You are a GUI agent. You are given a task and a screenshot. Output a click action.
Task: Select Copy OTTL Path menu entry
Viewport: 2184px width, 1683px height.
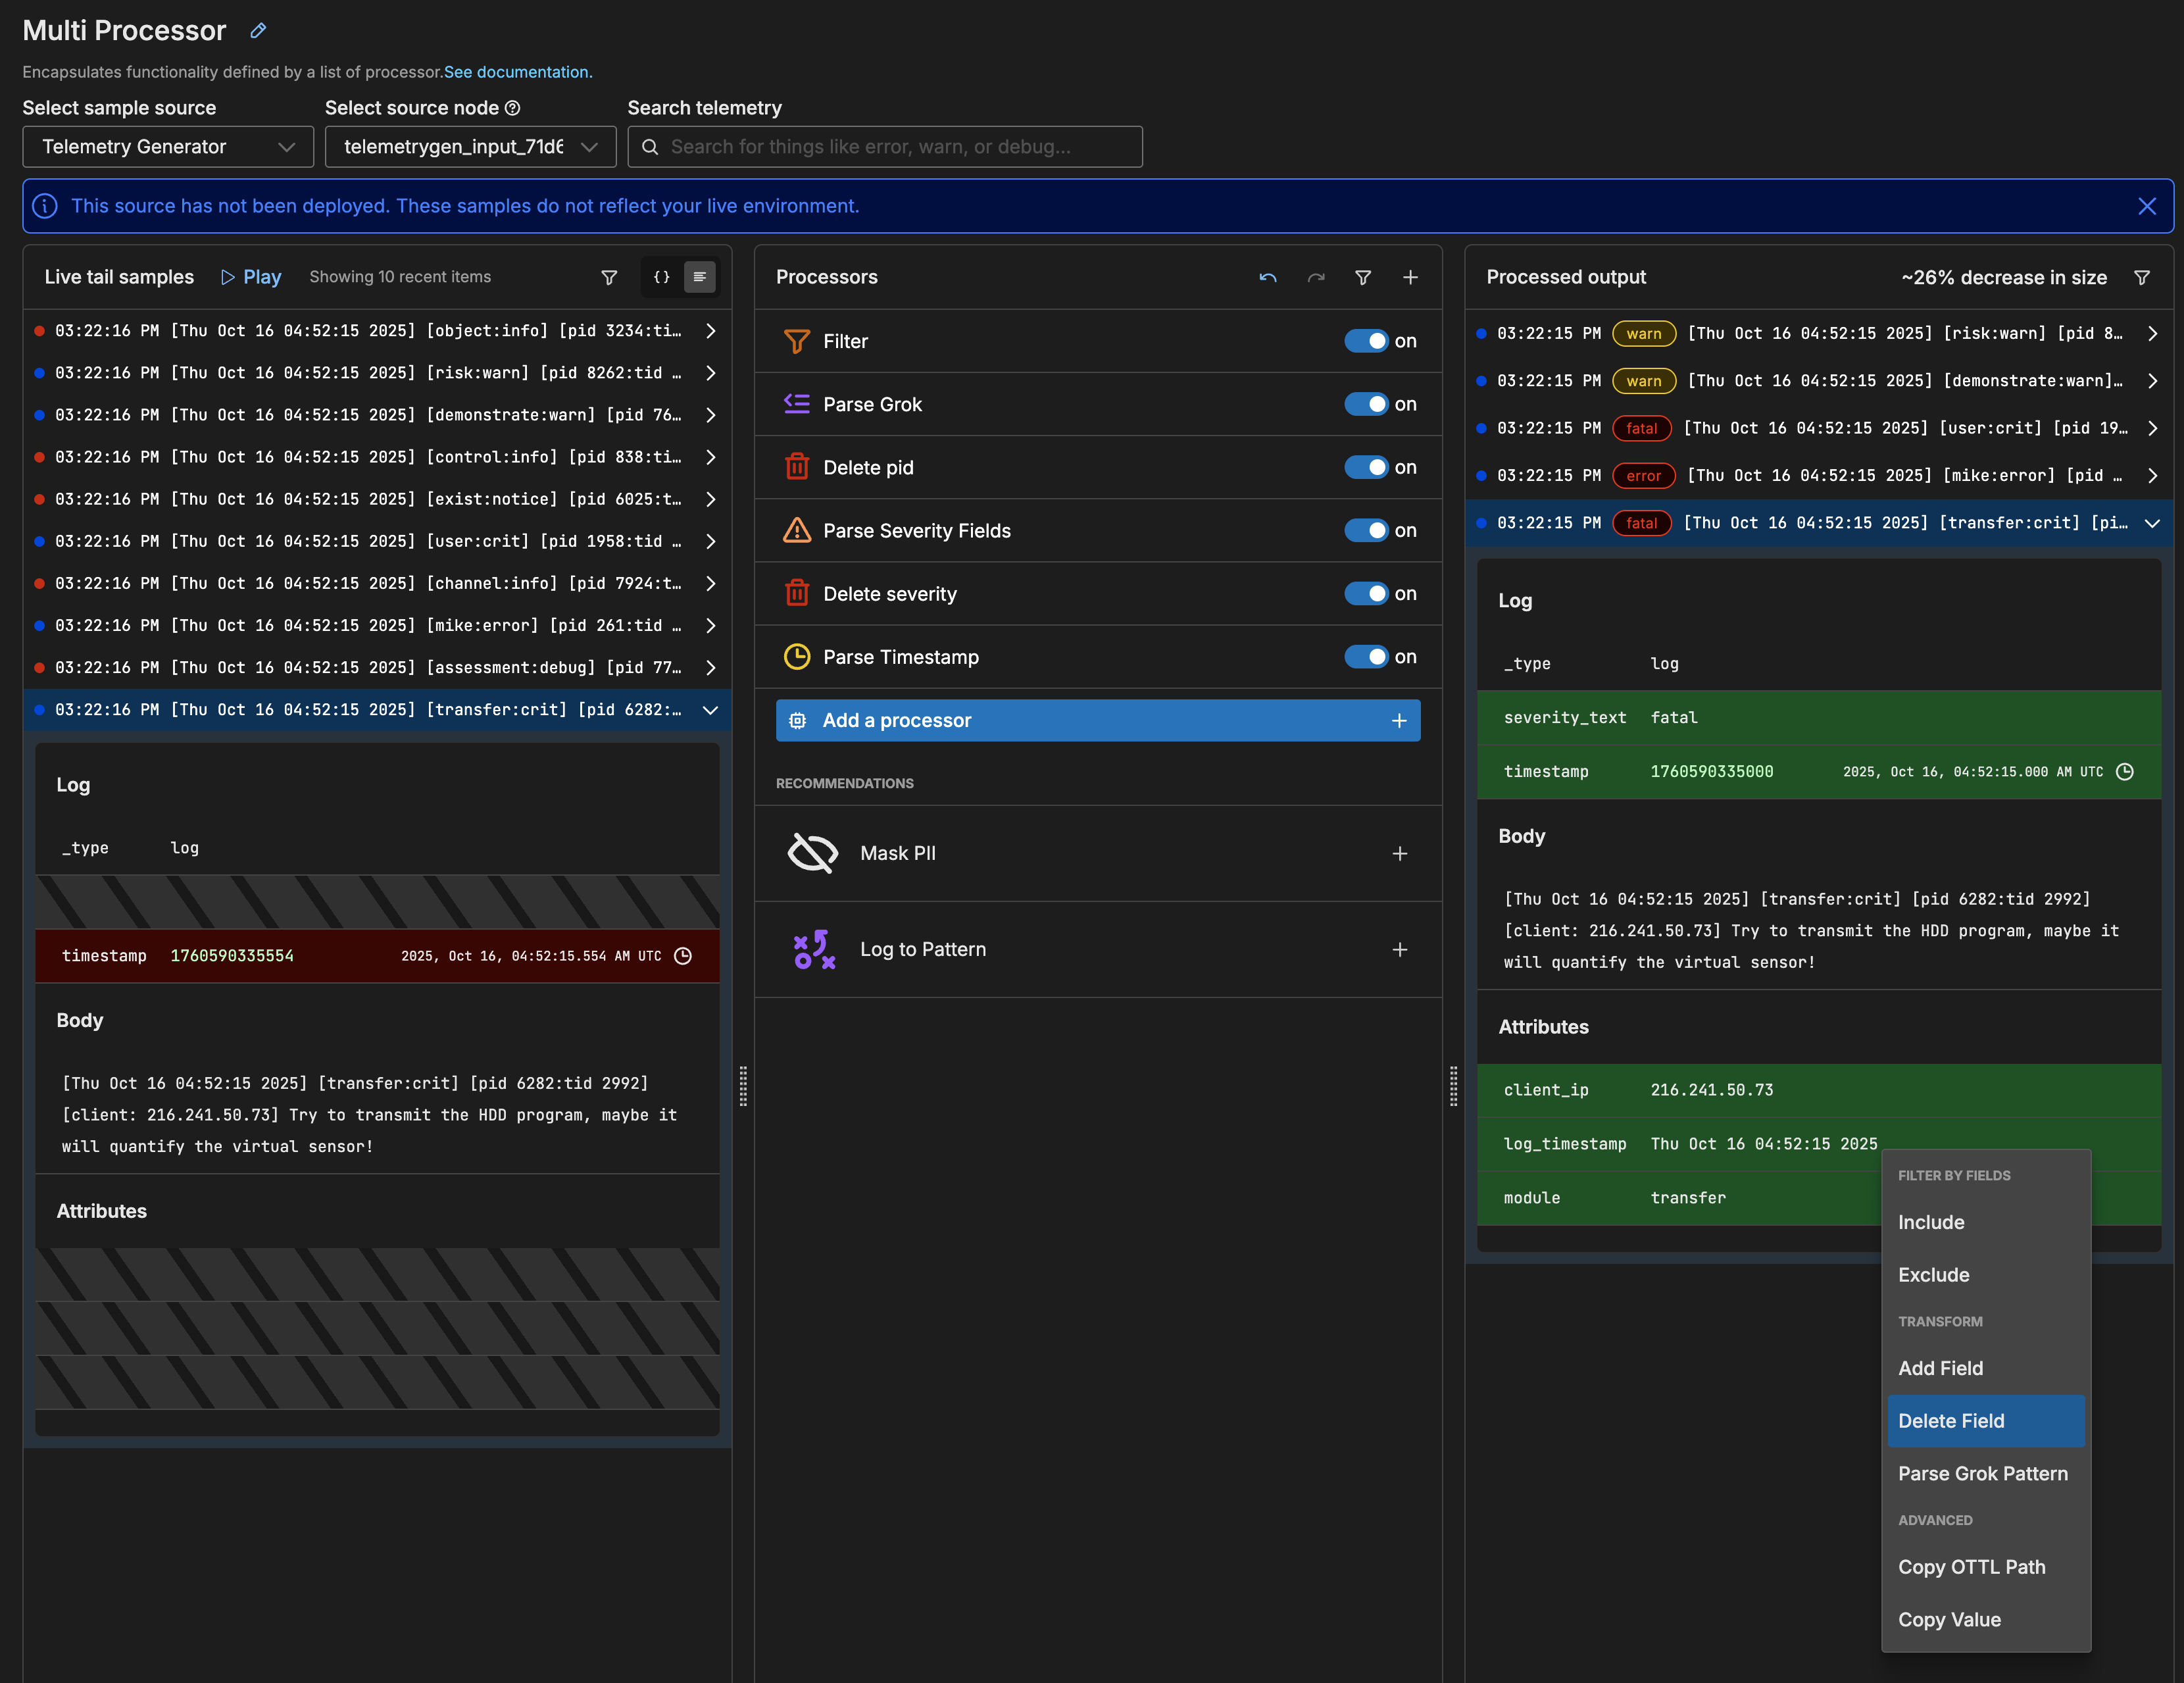point(1971,1567)
